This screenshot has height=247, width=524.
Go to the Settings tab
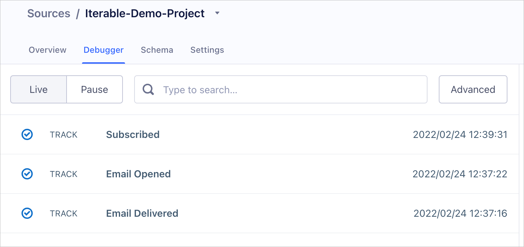[207, 50]
